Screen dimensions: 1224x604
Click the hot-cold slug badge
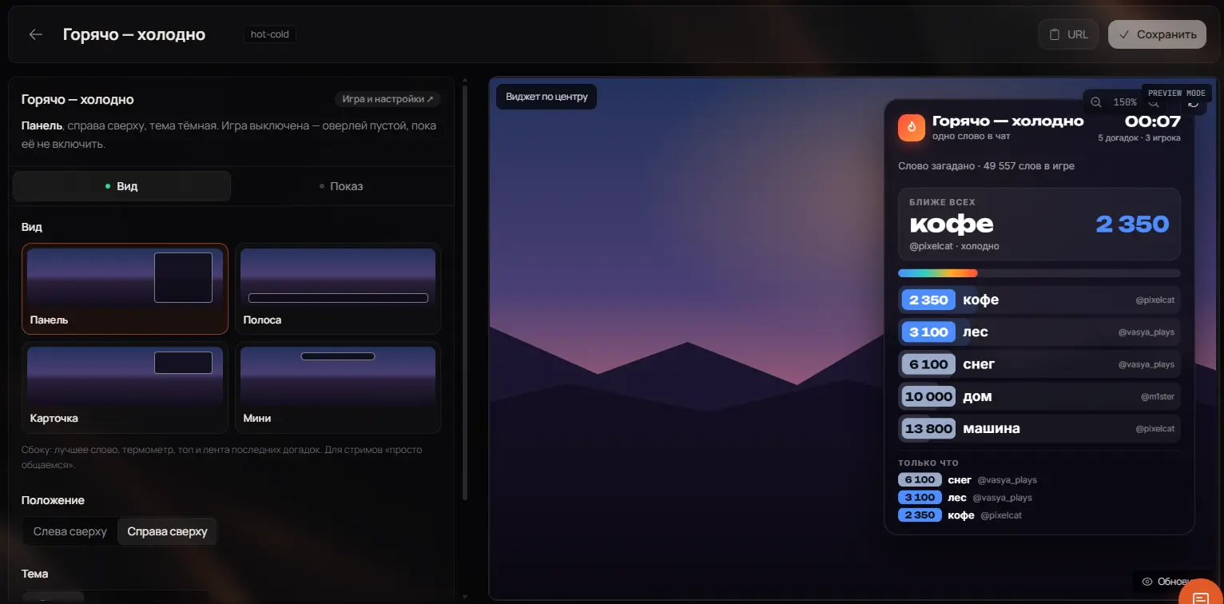pyautogui.click(x=270, y=34)
